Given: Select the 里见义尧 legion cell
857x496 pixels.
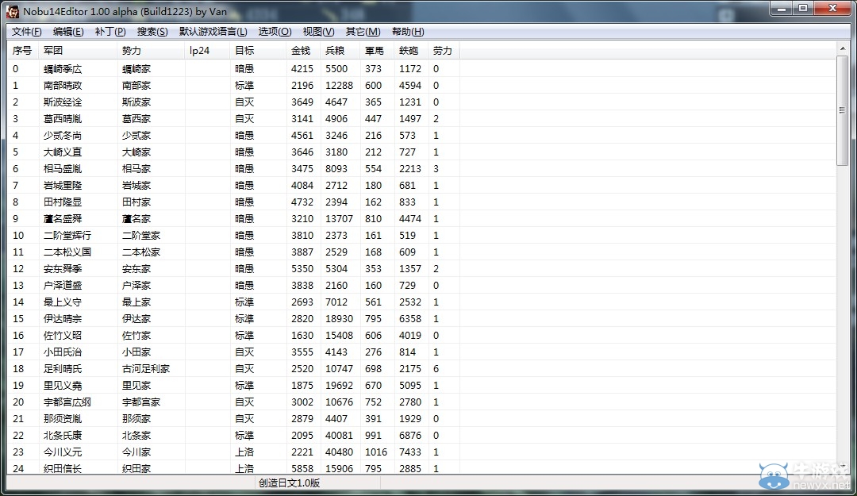Looking at the screenshot, I should tap(63, 386).
